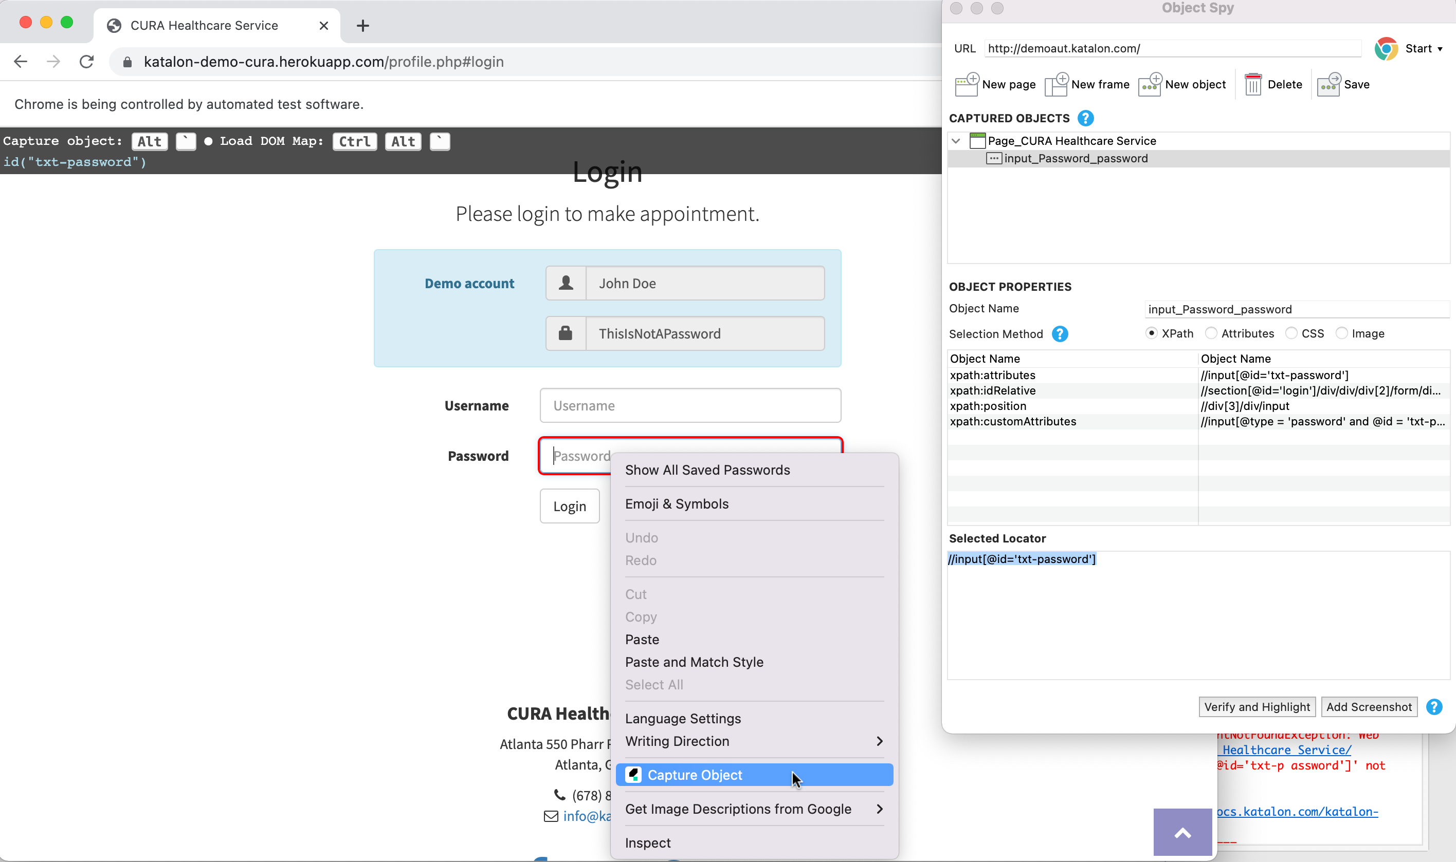The image size is (1456, 862).
Task: Click the New frame icon
Action: coord(1055,84)
